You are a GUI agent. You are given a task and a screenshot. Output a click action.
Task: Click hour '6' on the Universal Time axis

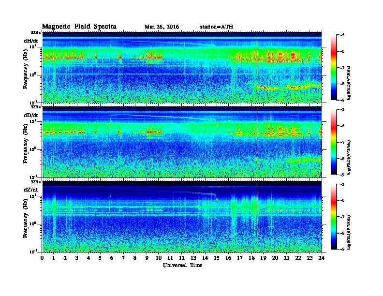(112, 258)
